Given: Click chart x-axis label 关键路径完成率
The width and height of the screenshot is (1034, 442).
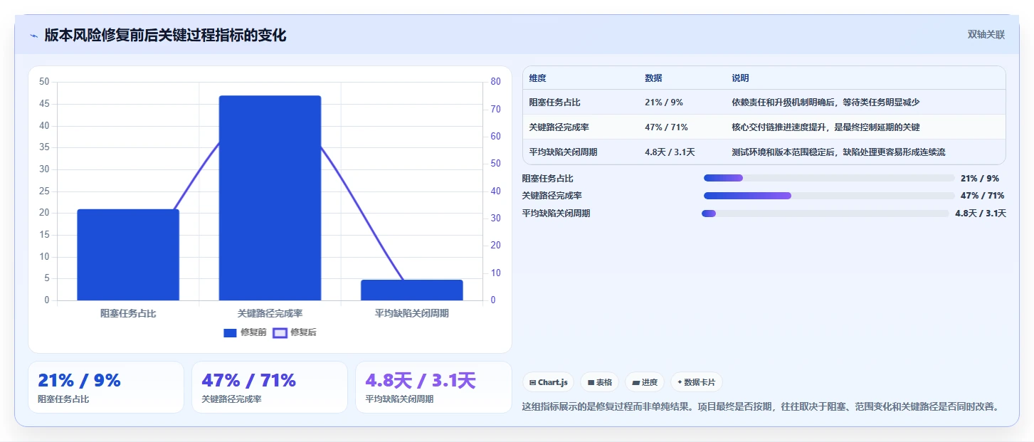Looking at the screenshot, I should [x=270, y=313].
